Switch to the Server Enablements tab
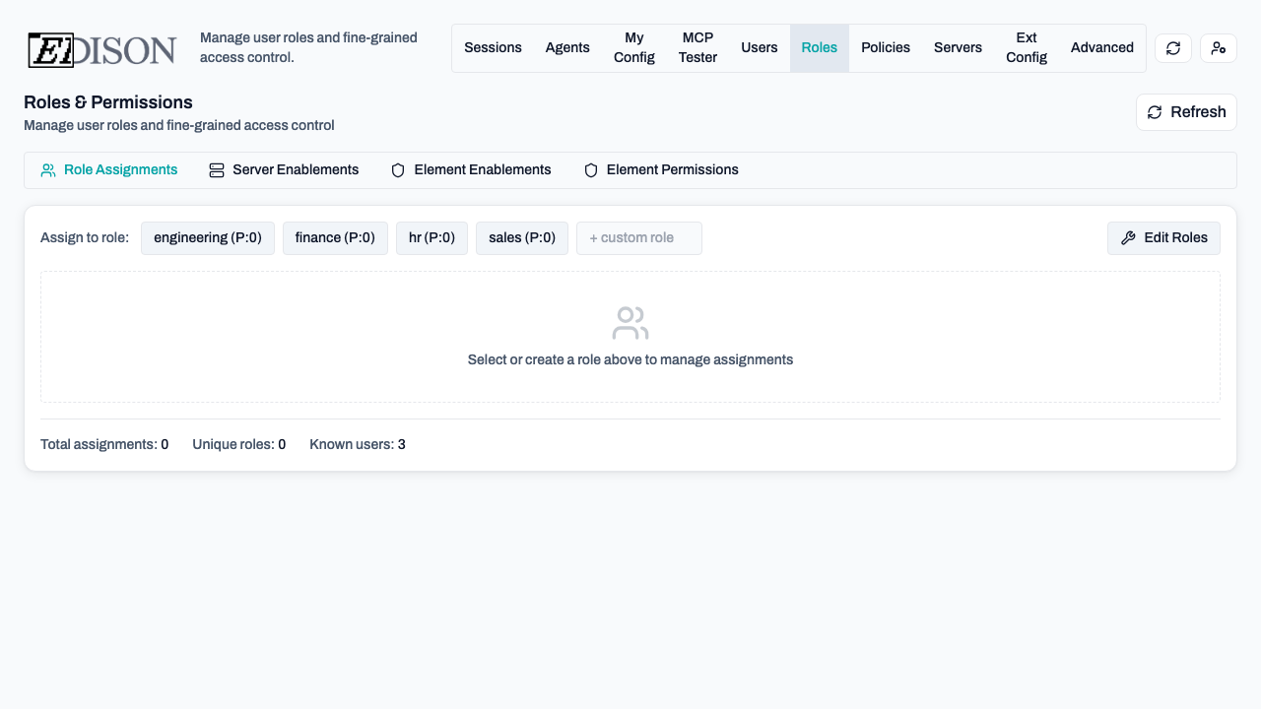1261x709 pixels. 284,169
